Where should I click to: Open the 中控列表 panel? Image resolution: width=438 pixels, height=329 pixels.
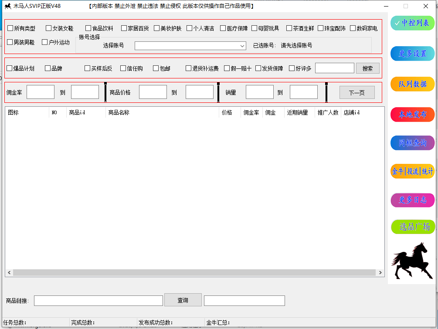(x=412, y=23)
